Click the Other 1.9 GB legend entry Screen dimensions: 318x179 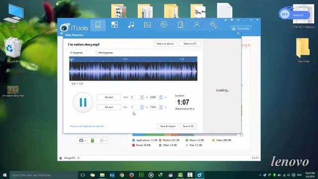168,145
